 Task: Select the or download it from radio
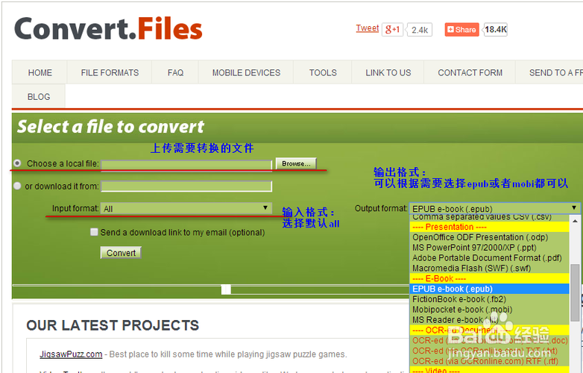pos(17,186)
